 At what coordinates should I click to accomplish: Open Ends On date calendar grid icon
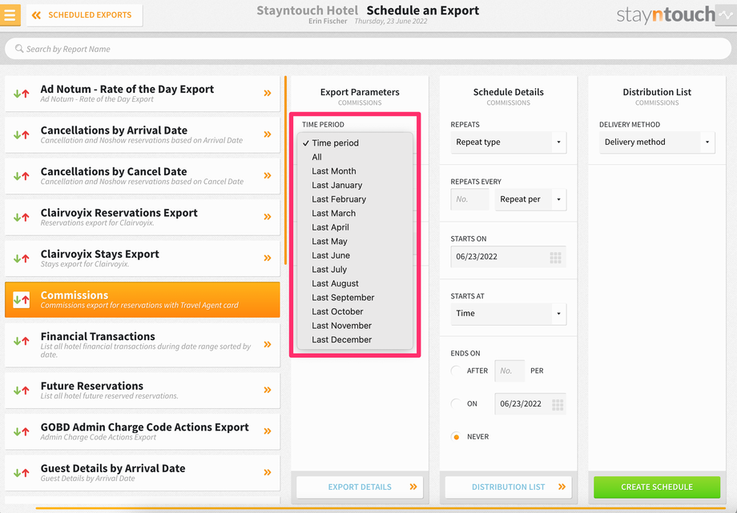coord(558,404)
